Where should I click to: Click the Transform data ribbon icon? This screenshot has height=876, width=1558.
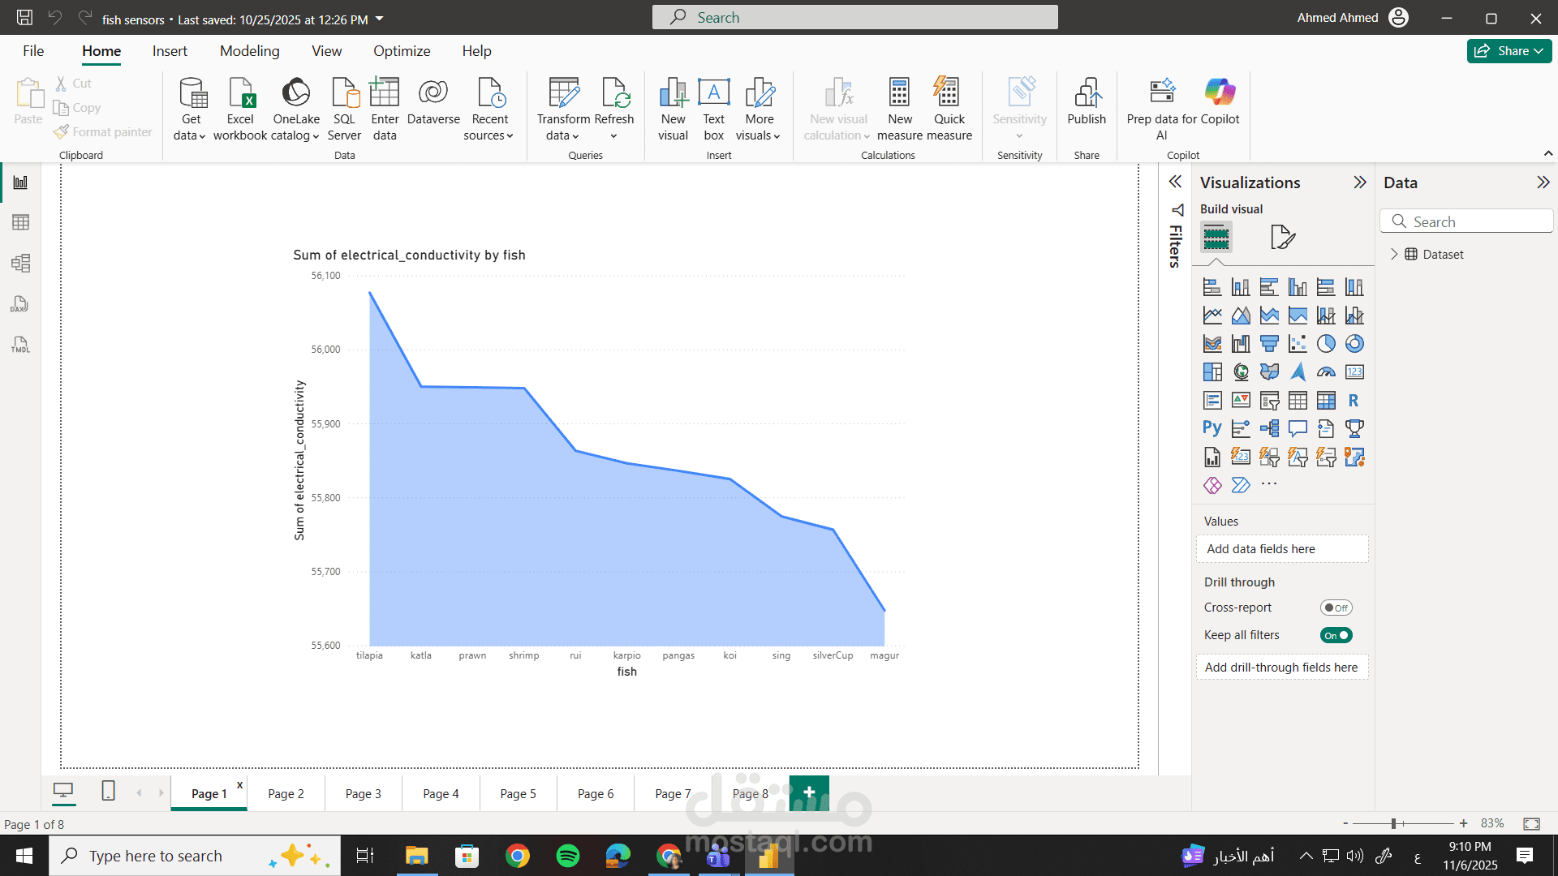563,94
